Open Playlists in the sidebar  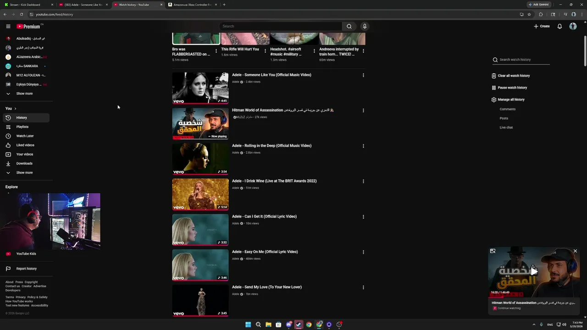coord(27,127)
